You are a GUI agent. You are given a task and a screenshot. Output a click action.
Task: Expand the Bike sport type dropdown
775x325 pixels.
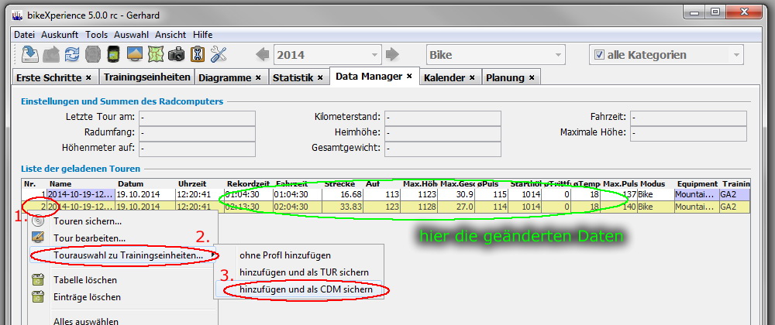[x=558, y=55]
